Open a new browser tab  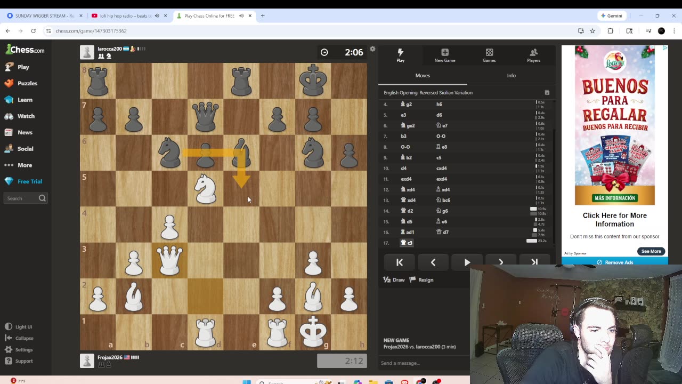click(x=263, y=16)
